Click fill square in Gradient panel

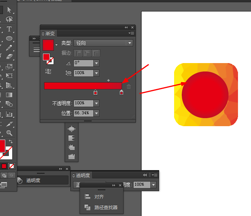click(x=46, y=57)
